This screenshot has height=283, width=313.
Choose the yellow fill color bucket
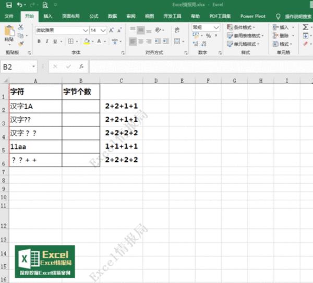(87, 41)
